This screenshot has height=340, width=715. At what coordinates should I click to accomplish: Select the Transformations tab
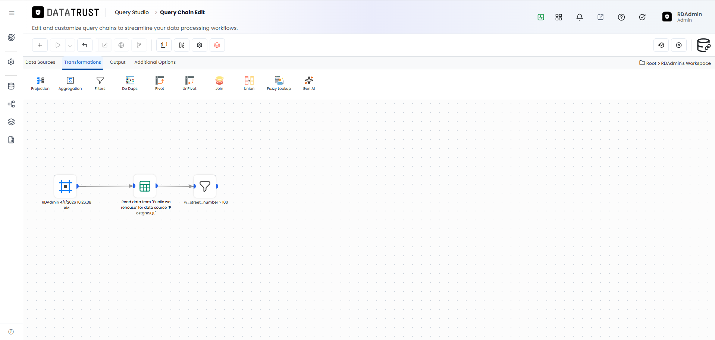point(82,62)
